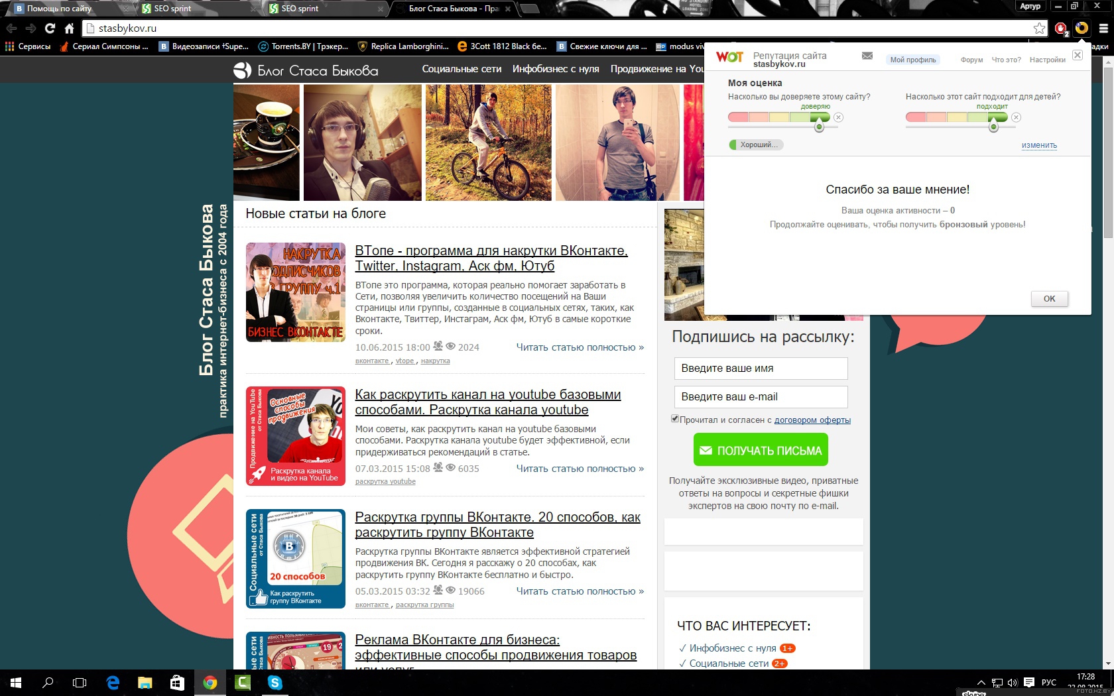Image resolution: width=1114 pixels, height=696 pixels.
Task: Open Chrome hamburger menu
Action: [1103, 29]
